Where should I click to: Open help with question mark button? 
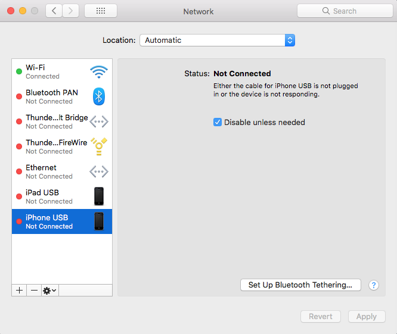[374, 285]
